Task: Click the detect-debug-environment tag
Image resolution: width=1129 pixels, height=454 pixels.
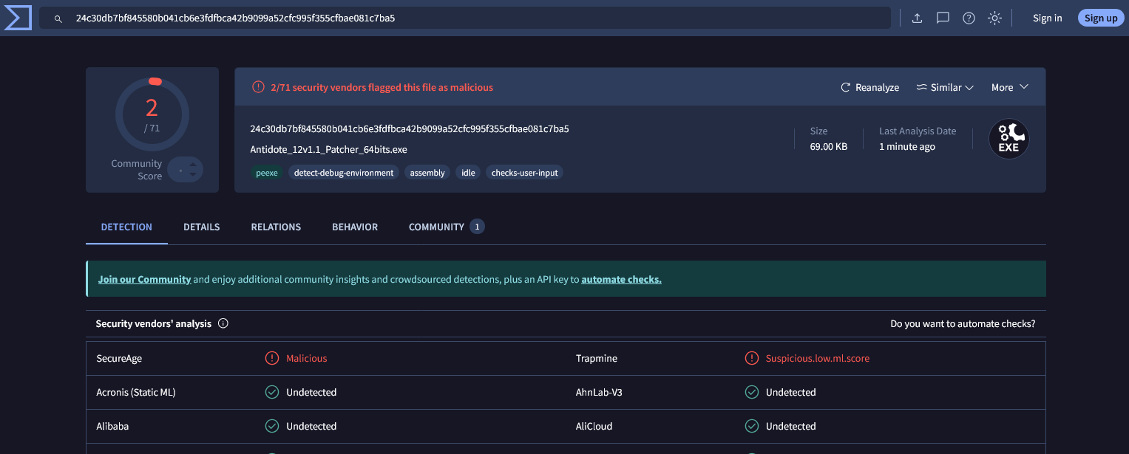Action: [x=344, y=173]
